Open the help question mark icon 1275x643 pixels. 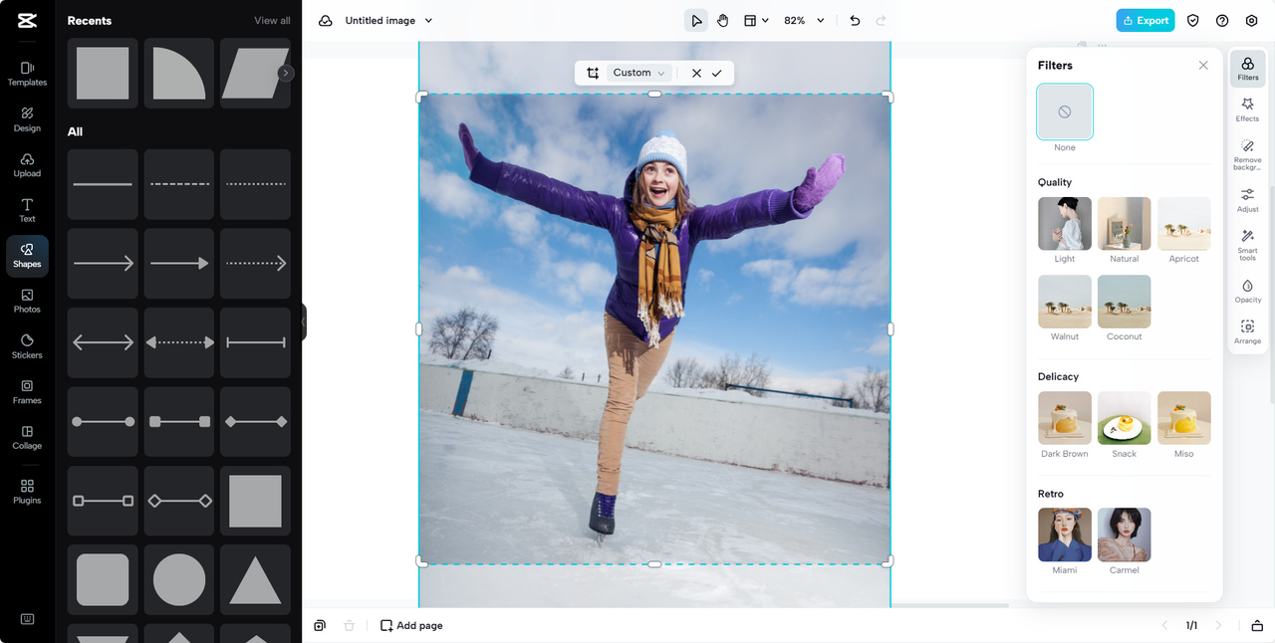pos(1222,21)
